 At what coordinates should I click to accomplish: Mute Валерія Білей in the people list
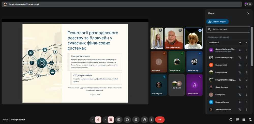[240, 65]
